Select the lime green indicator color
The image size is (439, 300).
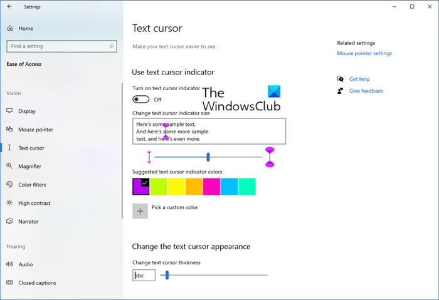pos(159,187)
